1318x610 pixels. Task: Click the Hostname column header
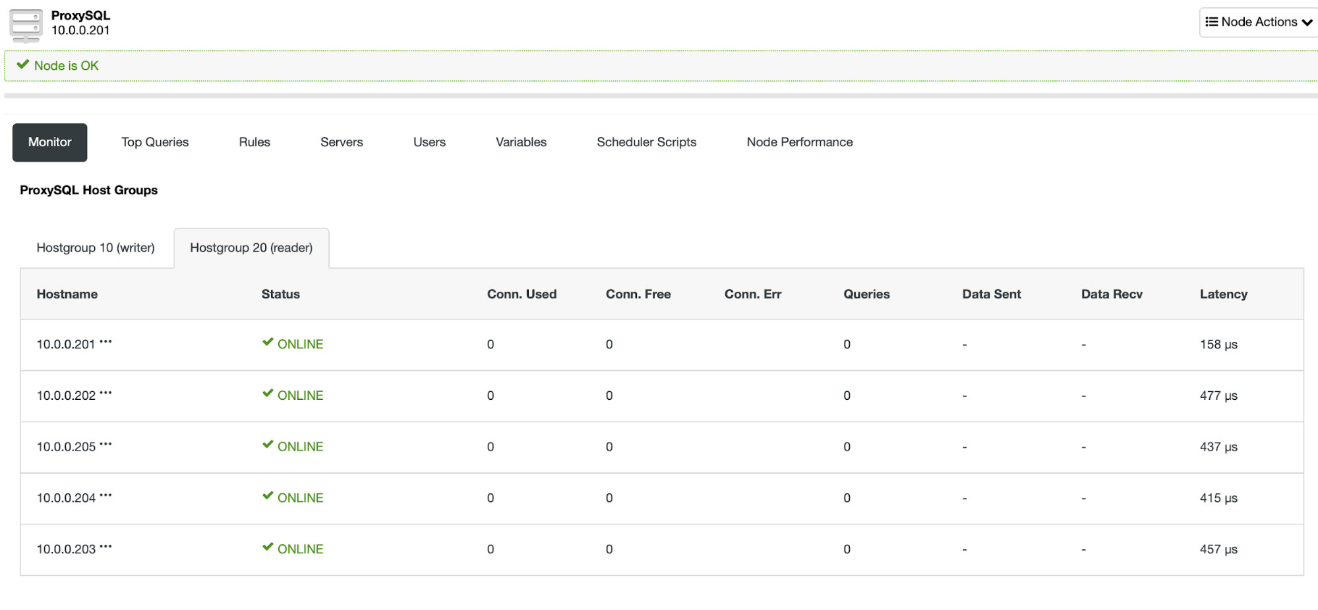67,294
